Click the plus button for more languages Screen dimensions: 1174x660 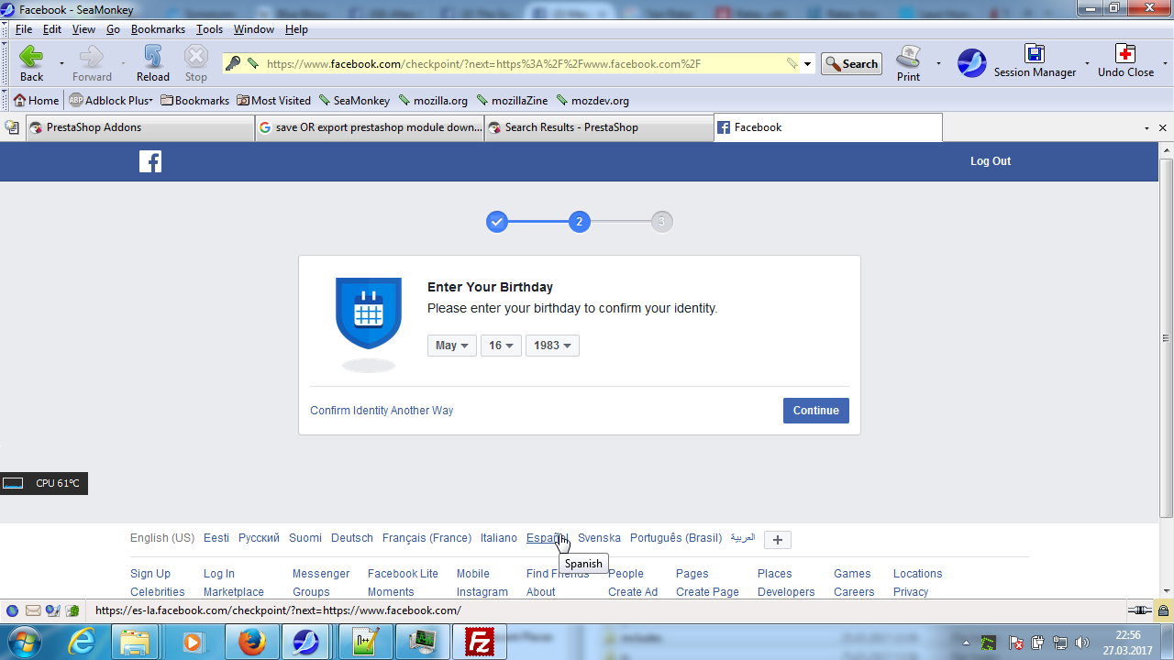(778, 540)
